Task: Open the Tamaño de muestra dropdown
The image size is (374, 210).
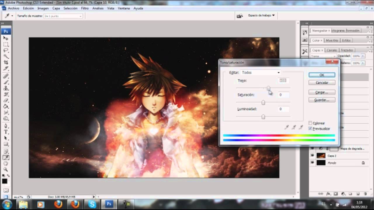Action: pyautogui.click(x=63, y=16)
